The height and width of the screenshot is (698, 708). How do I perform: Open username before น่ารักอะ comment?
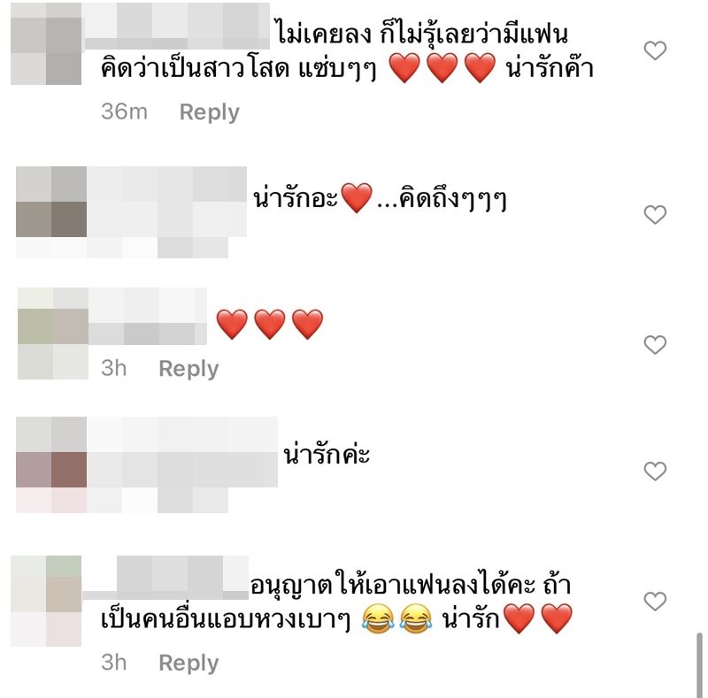click(166, 202)
